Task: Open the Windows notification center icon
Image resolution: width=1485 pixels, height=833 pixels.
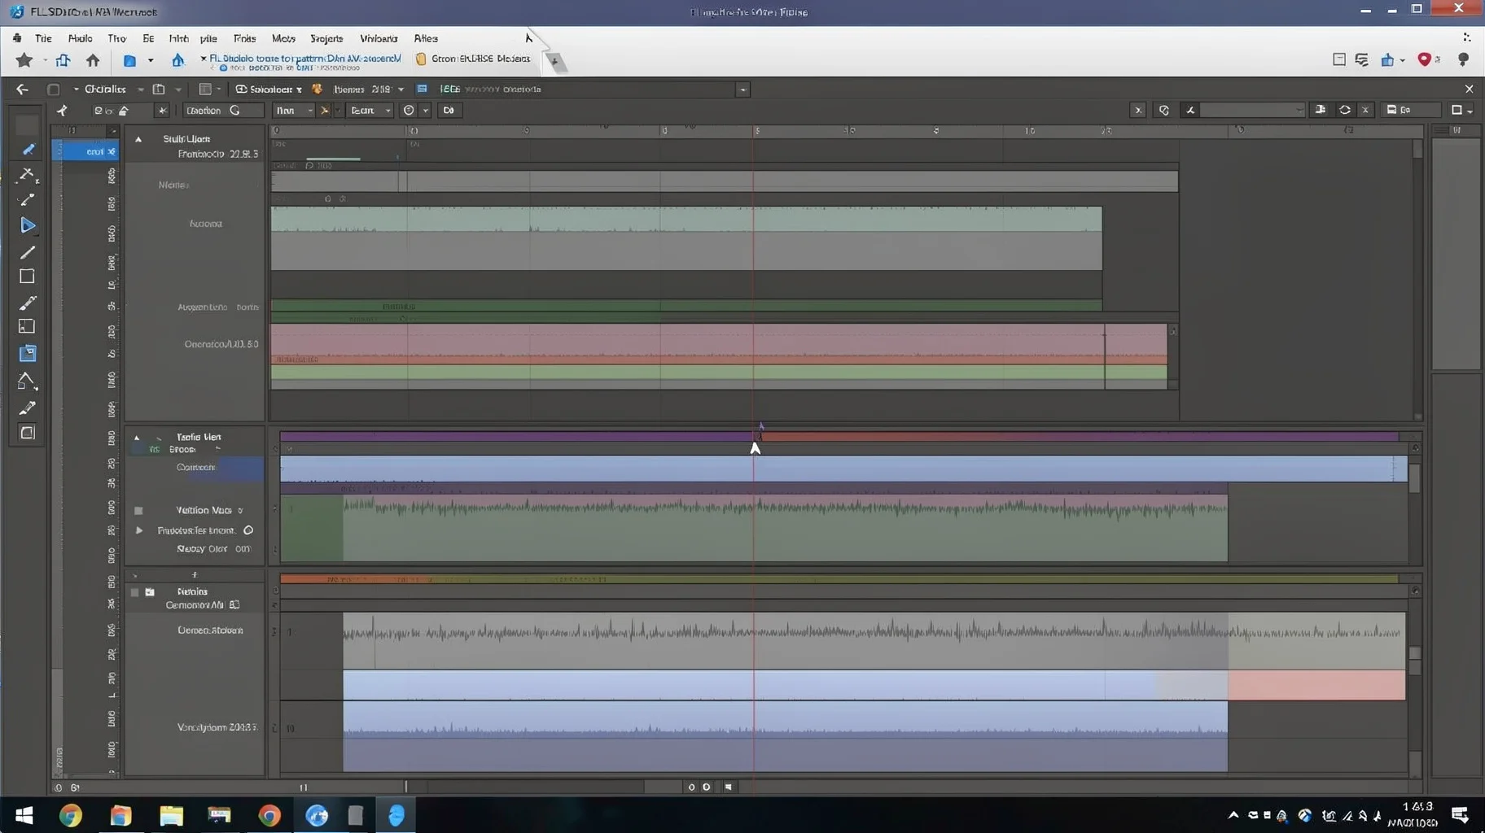Action: tap(1459, 814)
